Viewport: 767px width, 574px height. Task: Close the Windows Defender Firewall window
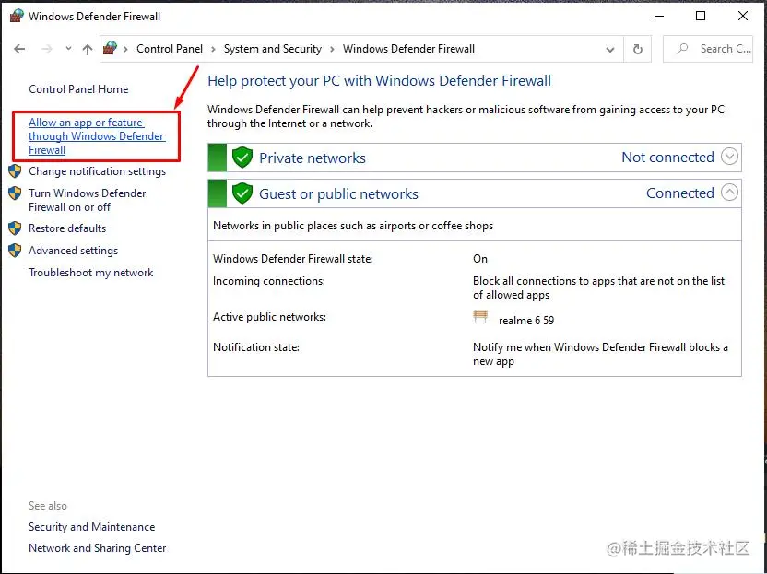click(x=742, y=16)
